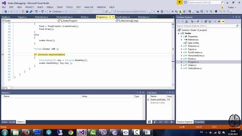
Task: Click the Save All icon
Action: pyautogui.click(x=31, y=12)
